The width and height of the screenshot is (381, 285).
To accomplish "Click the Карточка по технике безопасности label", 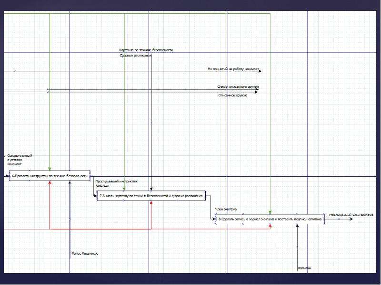I will [146, 50].
